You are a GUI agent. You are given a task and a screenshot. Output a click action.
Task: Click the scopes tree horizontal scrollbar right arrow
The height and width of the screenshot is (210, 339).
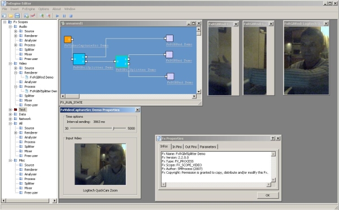(55, 201)
